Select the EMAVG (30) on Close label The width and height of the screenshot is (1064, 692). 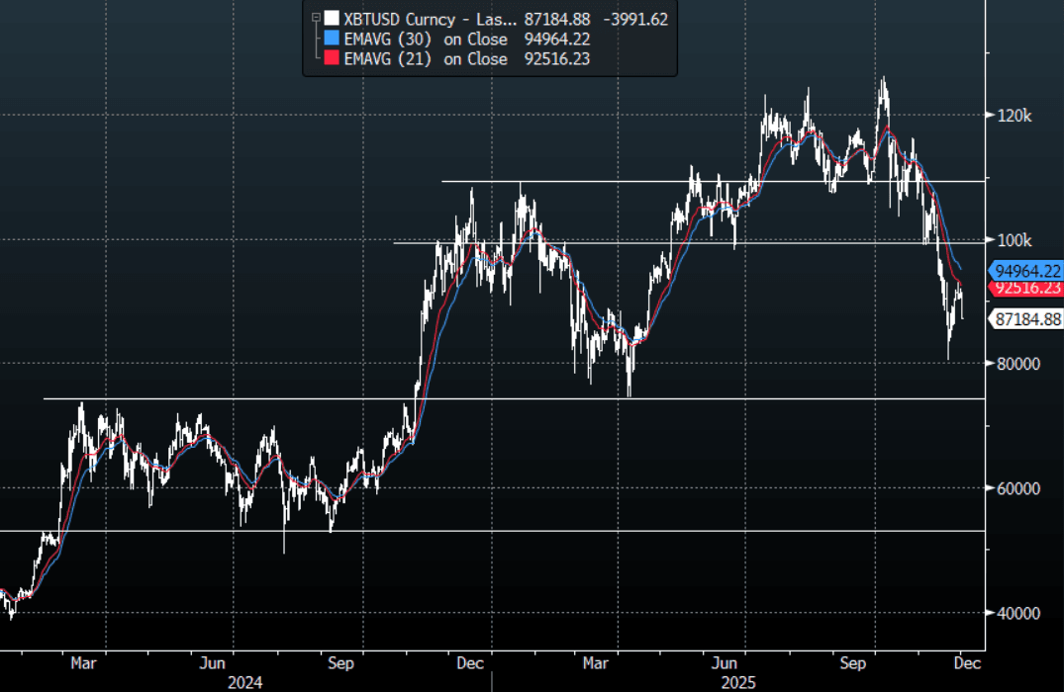point(426,40)
